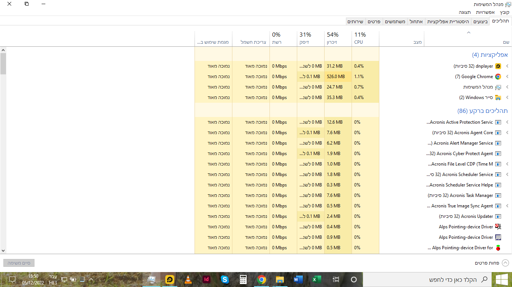Viewport: 512px width, 287px height.
Task: Click the process list scrollbar up arrow
Action: tap(3, 50)
